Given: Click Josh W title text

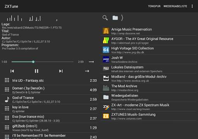Looking at the screenshot, I should point(117,58).
